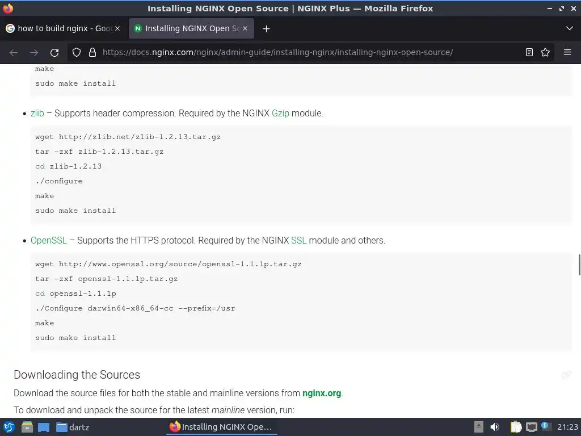This screenshot has height=436, width=581.
Task: Select Firefox window in the taskbar
Action: [221, 427]
